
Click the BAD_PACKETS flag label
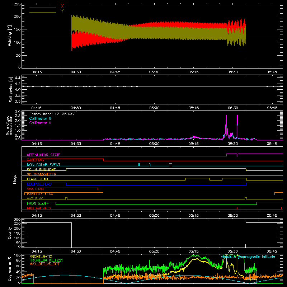[39, 208]
